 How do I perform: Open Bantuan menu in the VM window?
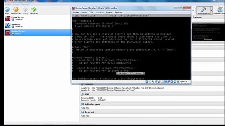click(118, 13)
